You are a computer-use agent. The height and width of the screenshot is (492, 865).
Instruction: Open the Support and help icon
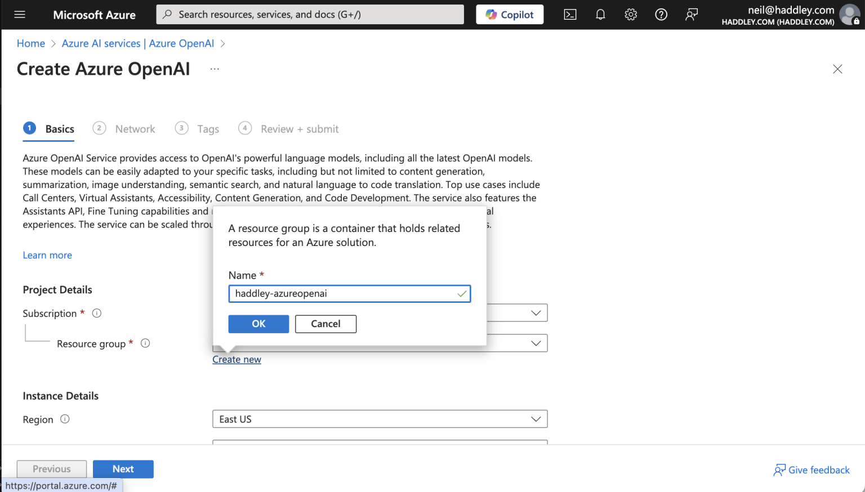661,15
